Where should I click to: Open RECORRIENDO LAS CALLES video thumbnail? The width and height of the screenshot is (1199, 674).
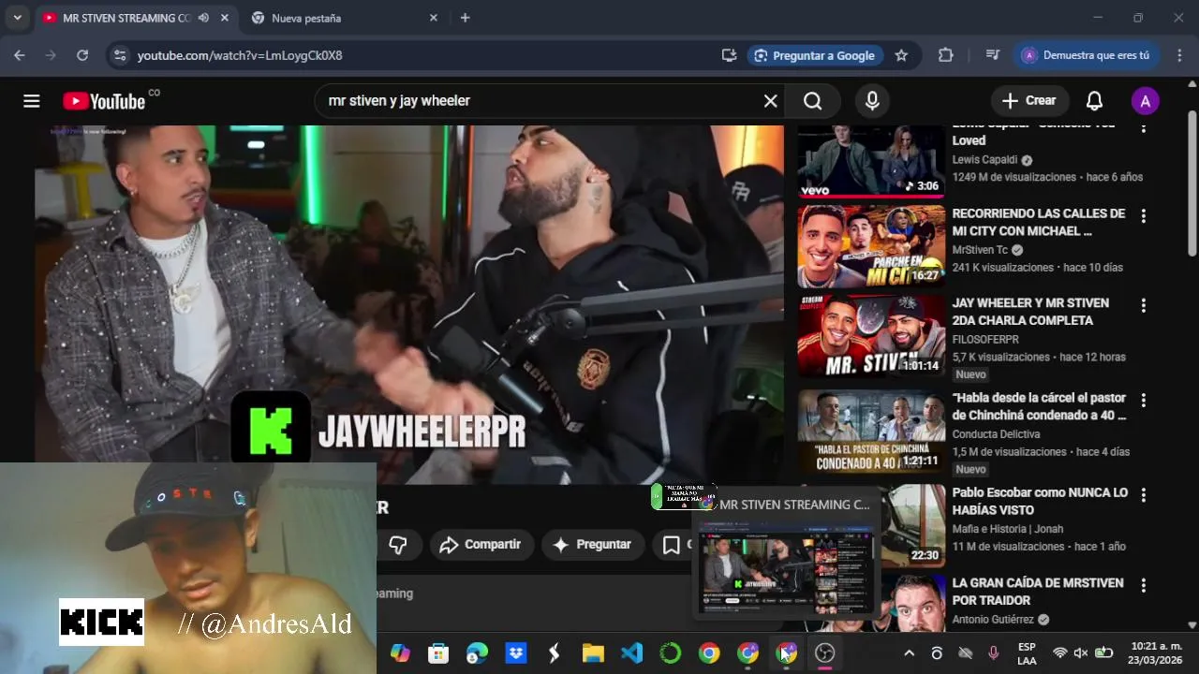871,246
